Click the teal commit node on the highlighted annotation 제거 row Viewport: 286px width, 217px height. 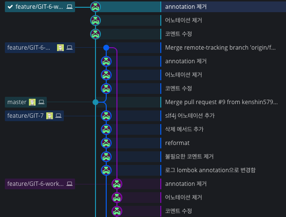pyautogui.click(x=95, y=7)
